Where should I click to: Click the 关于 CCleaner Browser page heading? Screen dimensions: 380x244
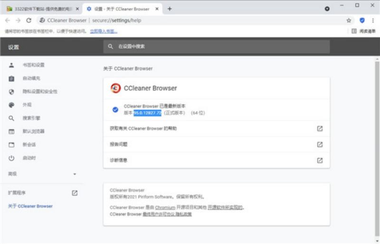128,68
